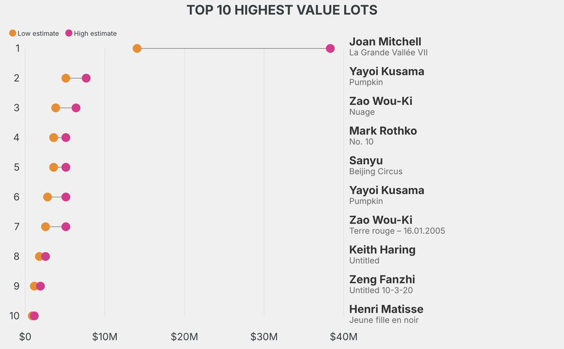Click Joan Mitchell's high estimate dot
564x349 pixels.
pos(330,48)
